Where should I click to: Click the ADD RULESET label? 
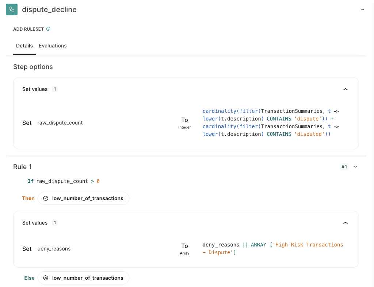click(28, 29)
